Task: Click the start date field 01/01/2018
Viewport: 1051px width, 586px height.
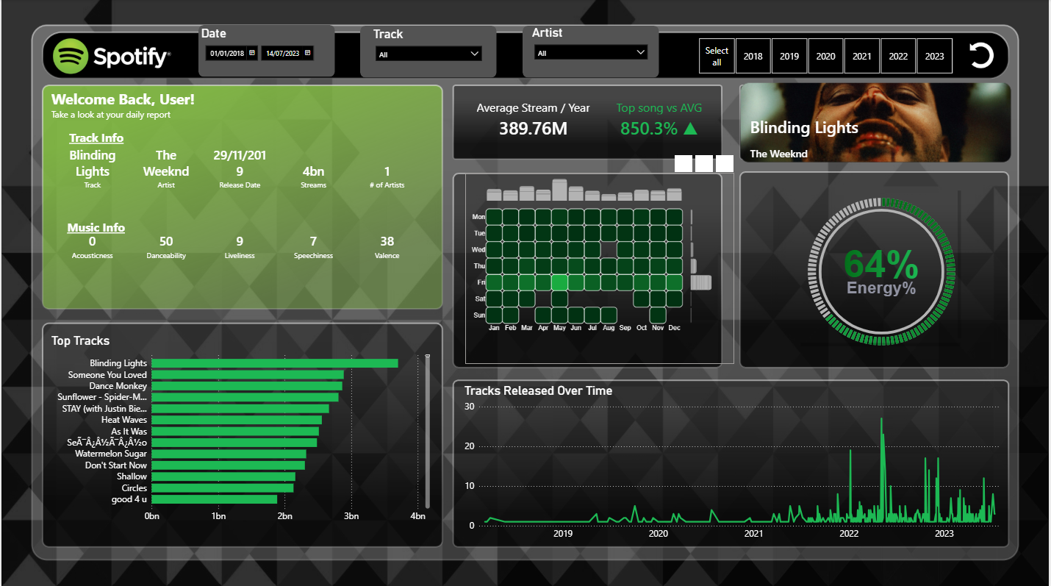Action: (x=232, y=53)
